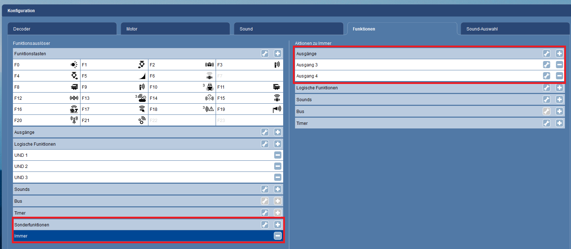Add a new function key with plus icon
The image size is (571, 249).
(x=278, y=54)
